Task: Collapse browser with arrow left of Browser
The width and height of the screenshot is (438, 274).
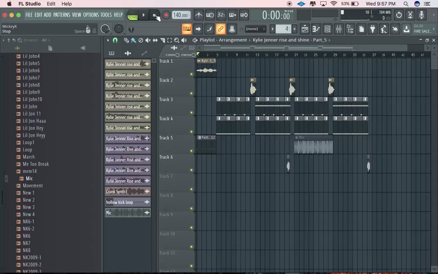Action: click(x=4, y=40)
